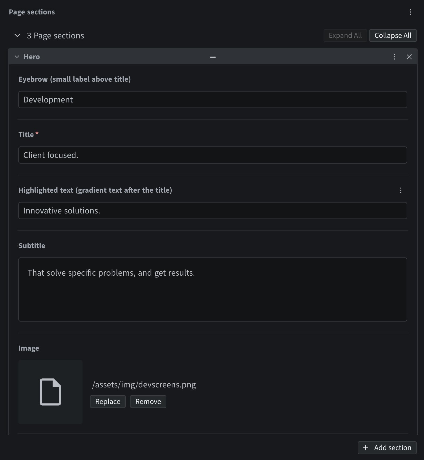Screen dimensions: 424x460
Task: Click the Collapse All button
Action: coord(393,35)
